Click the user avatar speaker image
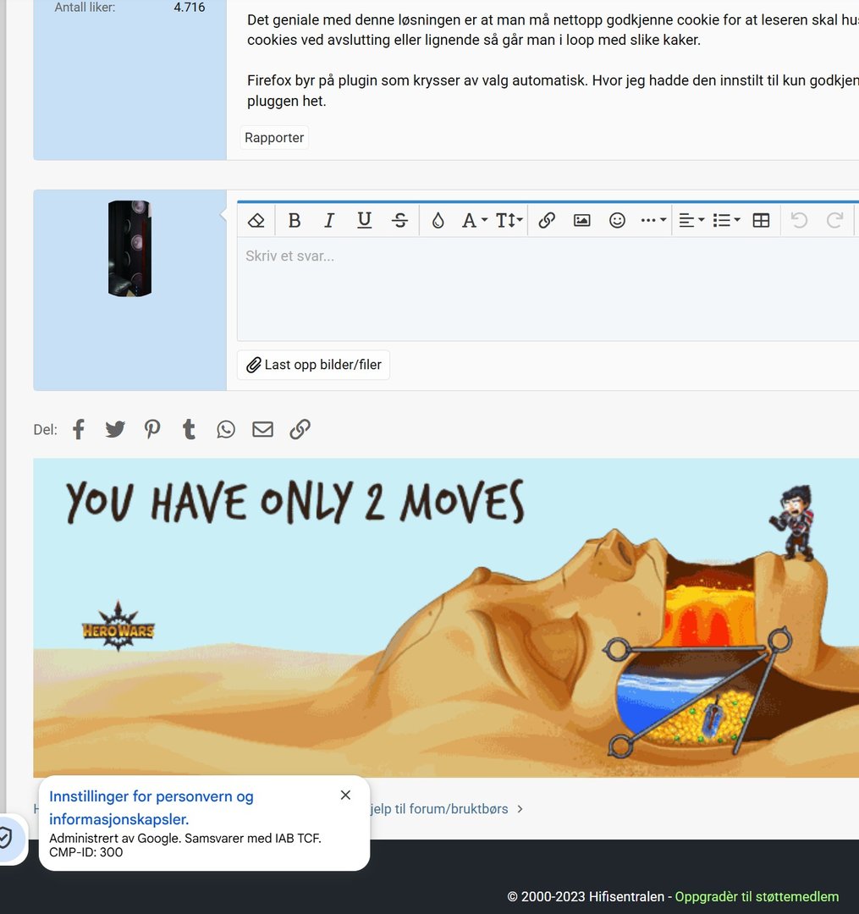This screenshot has height=914, width=859. click(129, 248)
